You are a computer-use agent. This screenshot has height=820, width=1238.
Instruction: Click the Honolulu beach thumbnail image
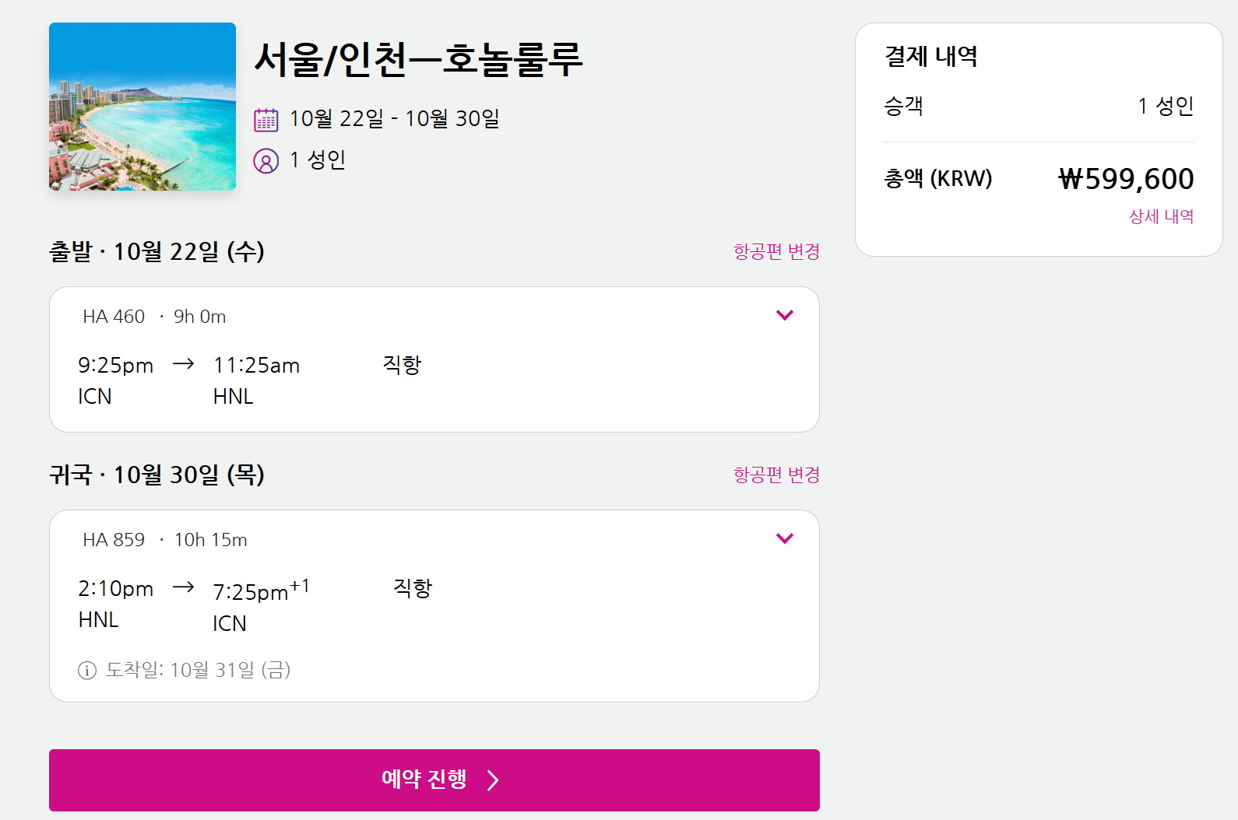[142, 107]
